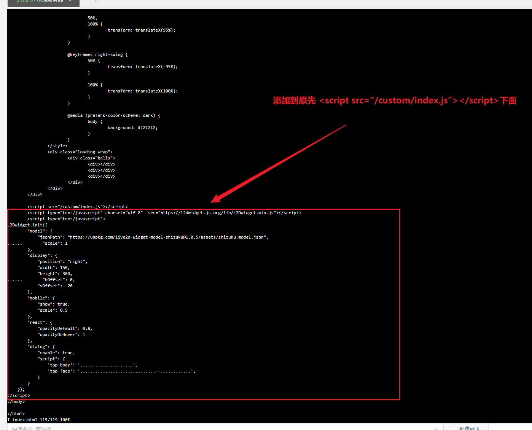Click the '"enable": true,' line
Viewport: 532px width, 430px height.
[56, 353]
